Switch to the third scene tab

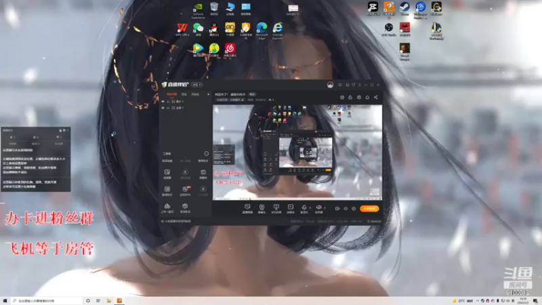point(195,94)
